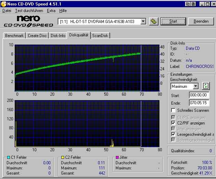Toggle the Jitter anzeigen checkbox
The height and width of the screenshot is (179, 216).
click(173, 129)
